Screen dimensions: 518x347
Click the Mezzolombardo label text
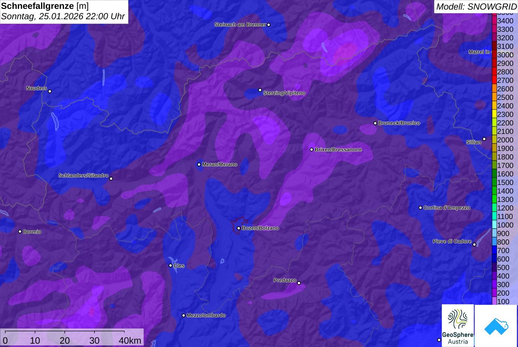coord(206,316)
